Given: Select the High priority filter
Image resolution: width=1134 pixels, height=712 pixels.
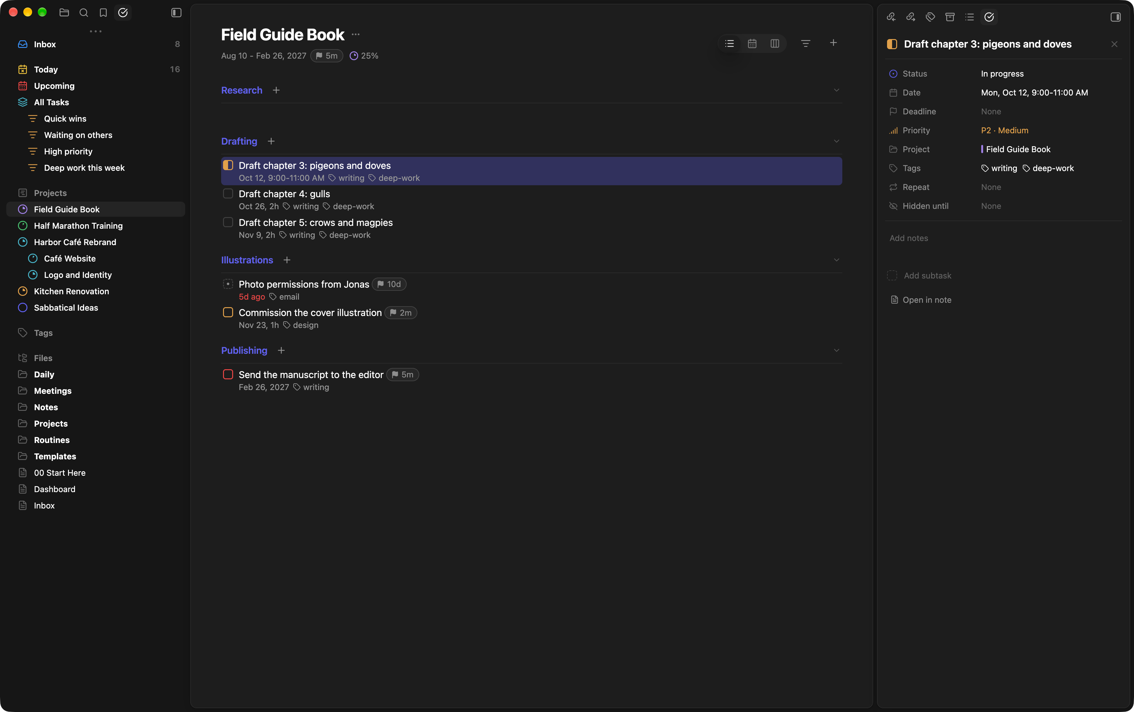Looking at the screenshot, I should [x=95, y=151].
